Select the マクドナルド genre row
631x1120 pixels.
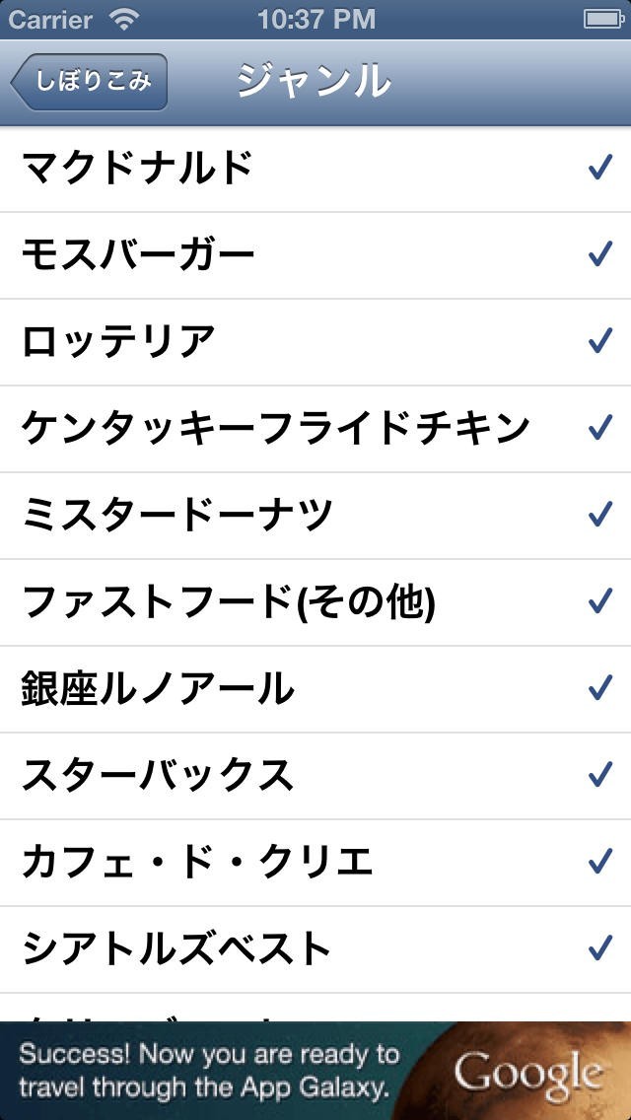point(138,169)
